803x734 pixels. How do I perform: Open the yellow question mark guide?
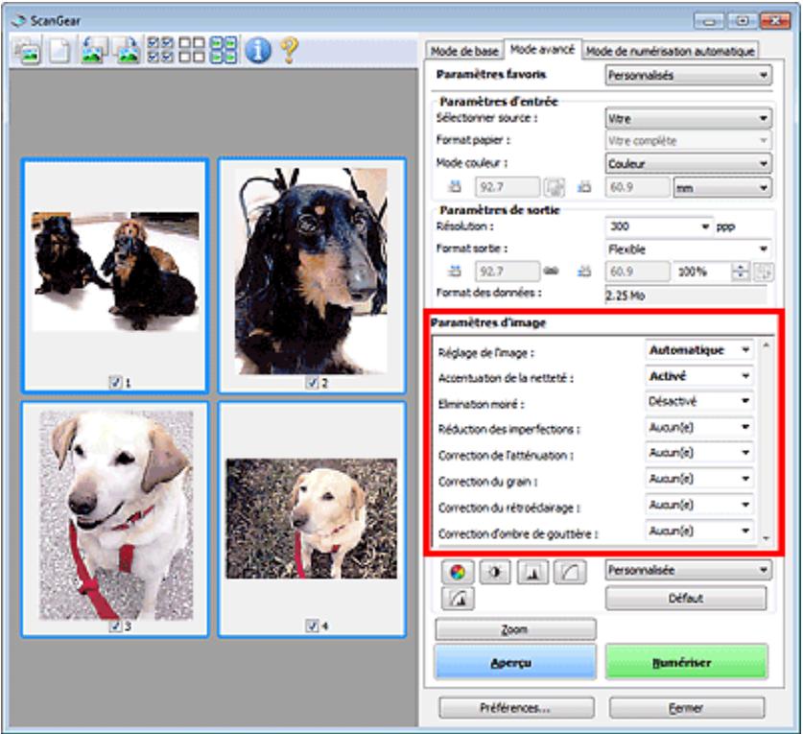(x=290, y=50)
